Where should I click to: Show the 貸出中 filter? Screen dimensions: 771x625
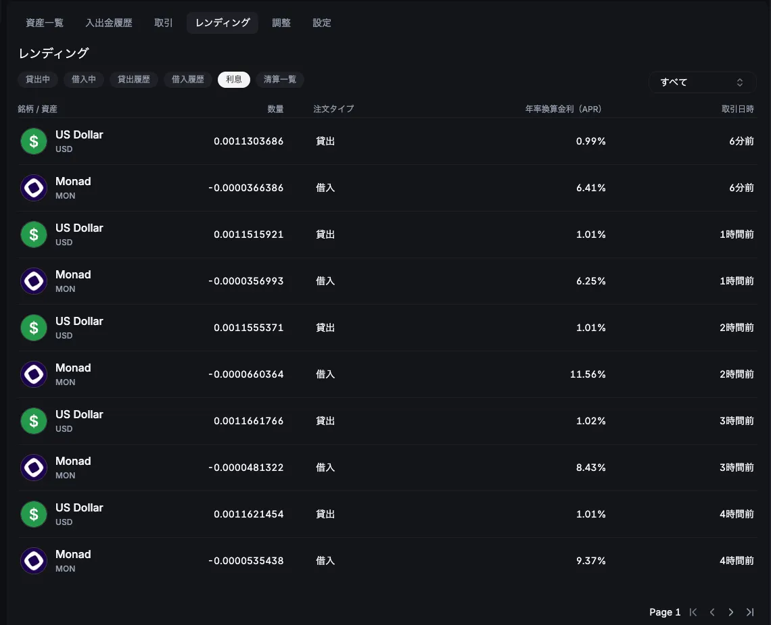tap(38, 80)
